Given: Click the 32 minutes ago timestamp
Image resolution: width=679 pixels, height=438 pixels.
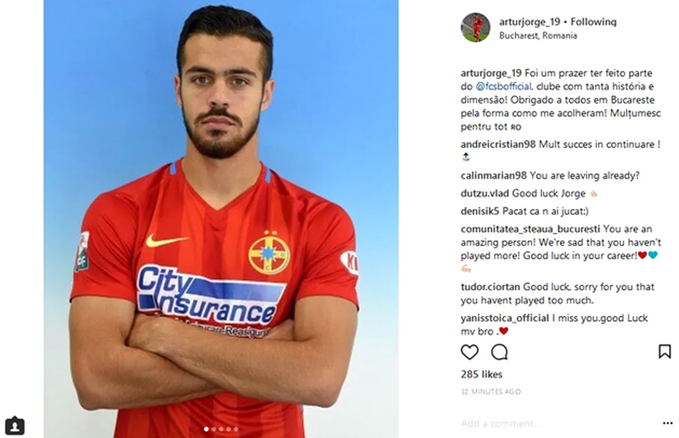Looking at the screenshot, I should (x=490, y=392).
